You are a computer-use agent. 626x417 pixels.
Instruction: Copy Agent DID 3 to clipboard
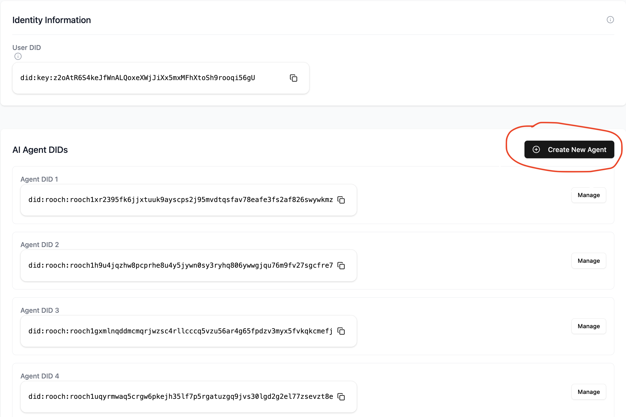click(x=341, y=331)
